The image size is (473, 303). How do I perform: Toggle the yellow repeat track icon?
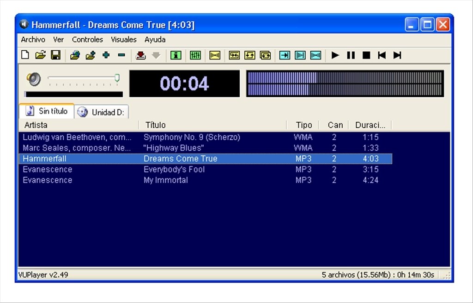[250, 55]
